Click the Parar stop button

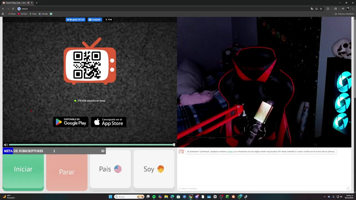click(x=67, y=172)
